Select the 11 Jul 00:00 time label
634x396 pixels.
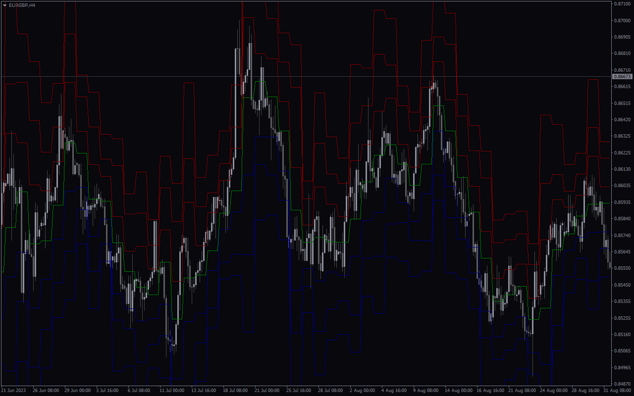coord(171,391)
